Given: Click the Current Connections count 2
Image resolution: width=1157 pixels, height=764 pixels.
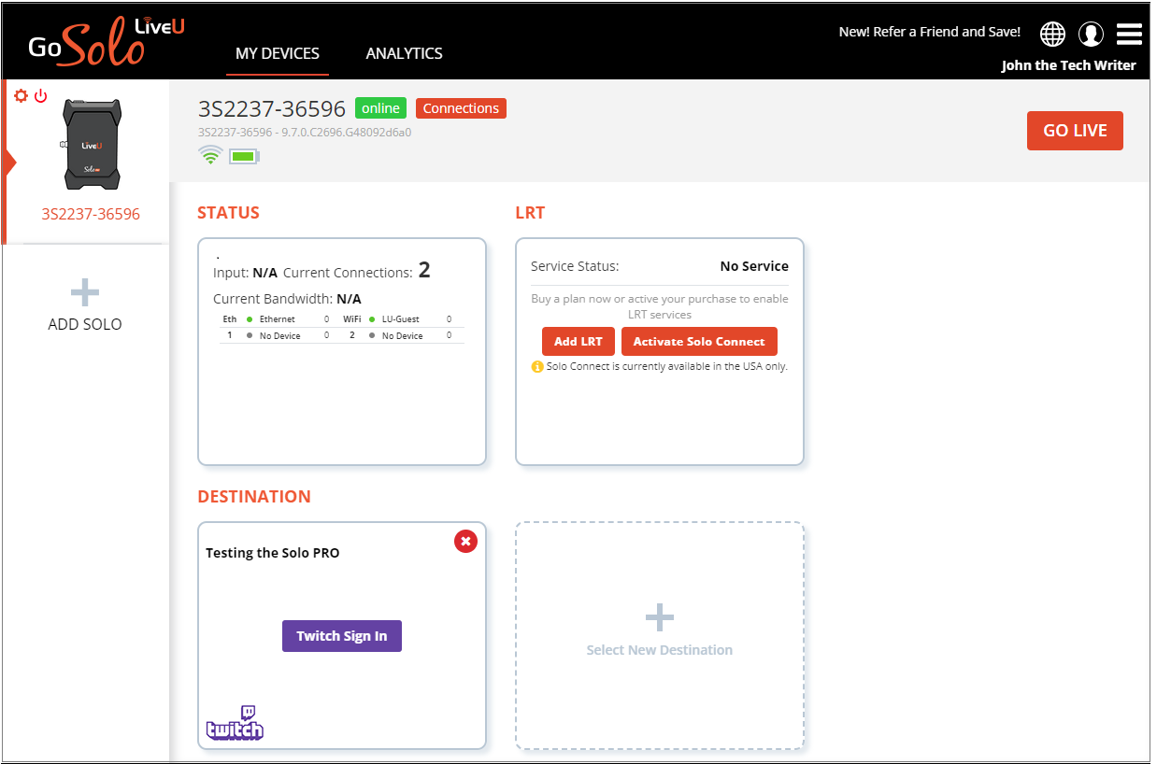Looking at the screenshot, I should (x=424, y=271).
